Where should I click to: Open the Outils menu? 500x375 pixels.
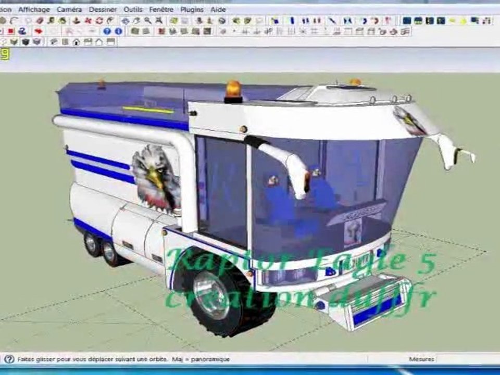pyautogui.click(x=133, y=9)
